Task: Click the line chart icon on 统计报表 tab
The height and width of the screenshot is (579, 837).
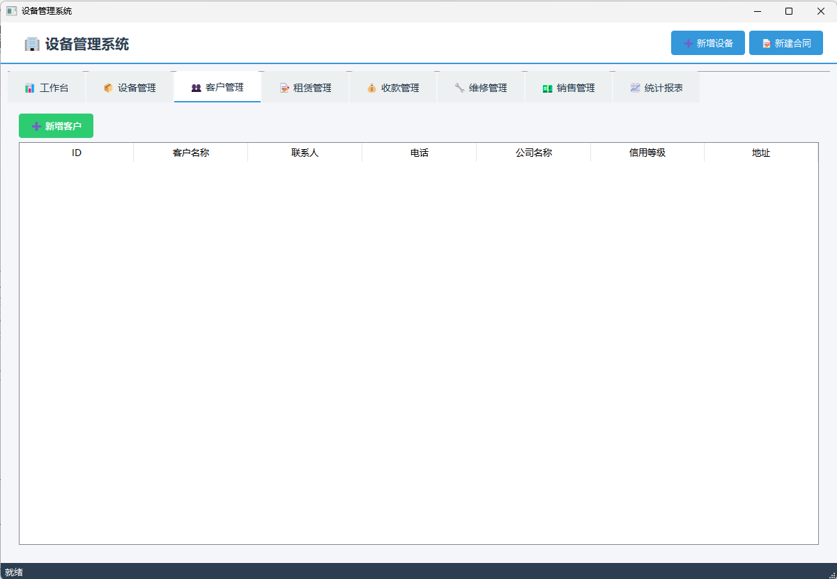Action: point(635,88)
